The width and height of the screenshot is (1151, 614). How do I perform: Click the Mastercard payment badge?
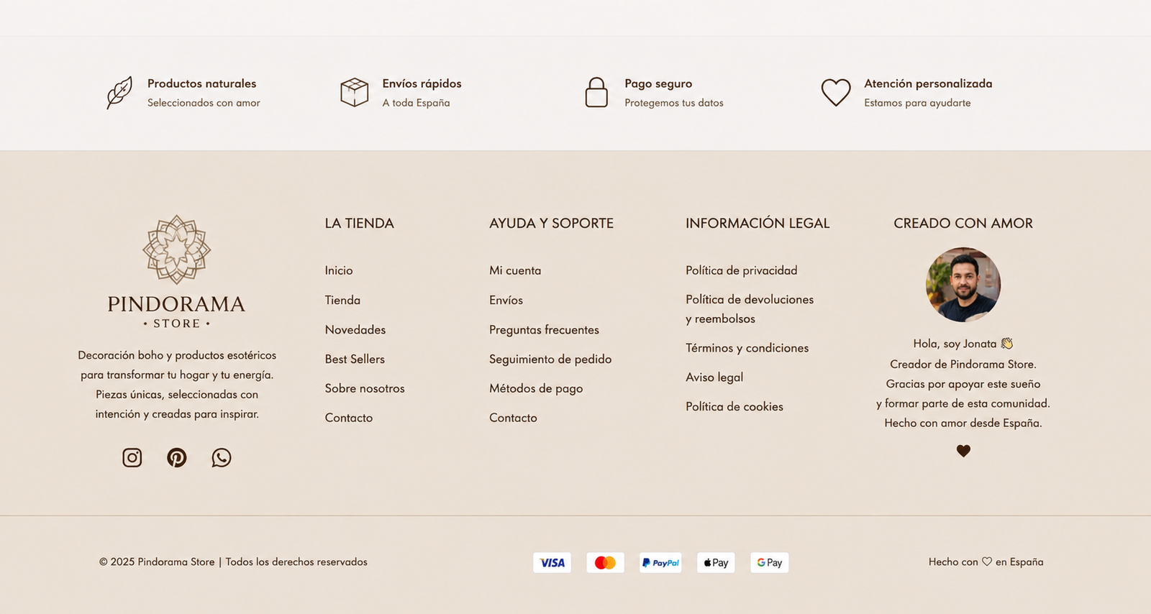[x=605, y=562]
